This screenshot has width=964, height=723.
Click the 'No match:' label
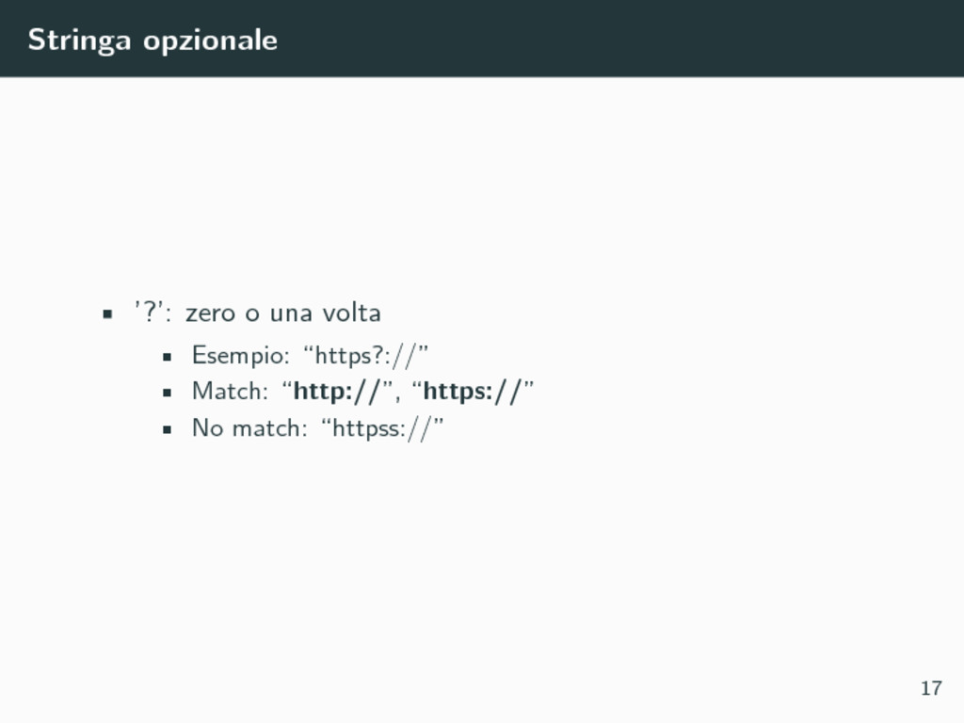[249, 428]
